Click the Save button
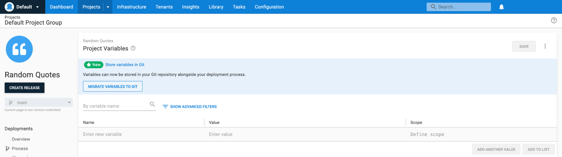The image size is (562, 157). coord(524,46)
